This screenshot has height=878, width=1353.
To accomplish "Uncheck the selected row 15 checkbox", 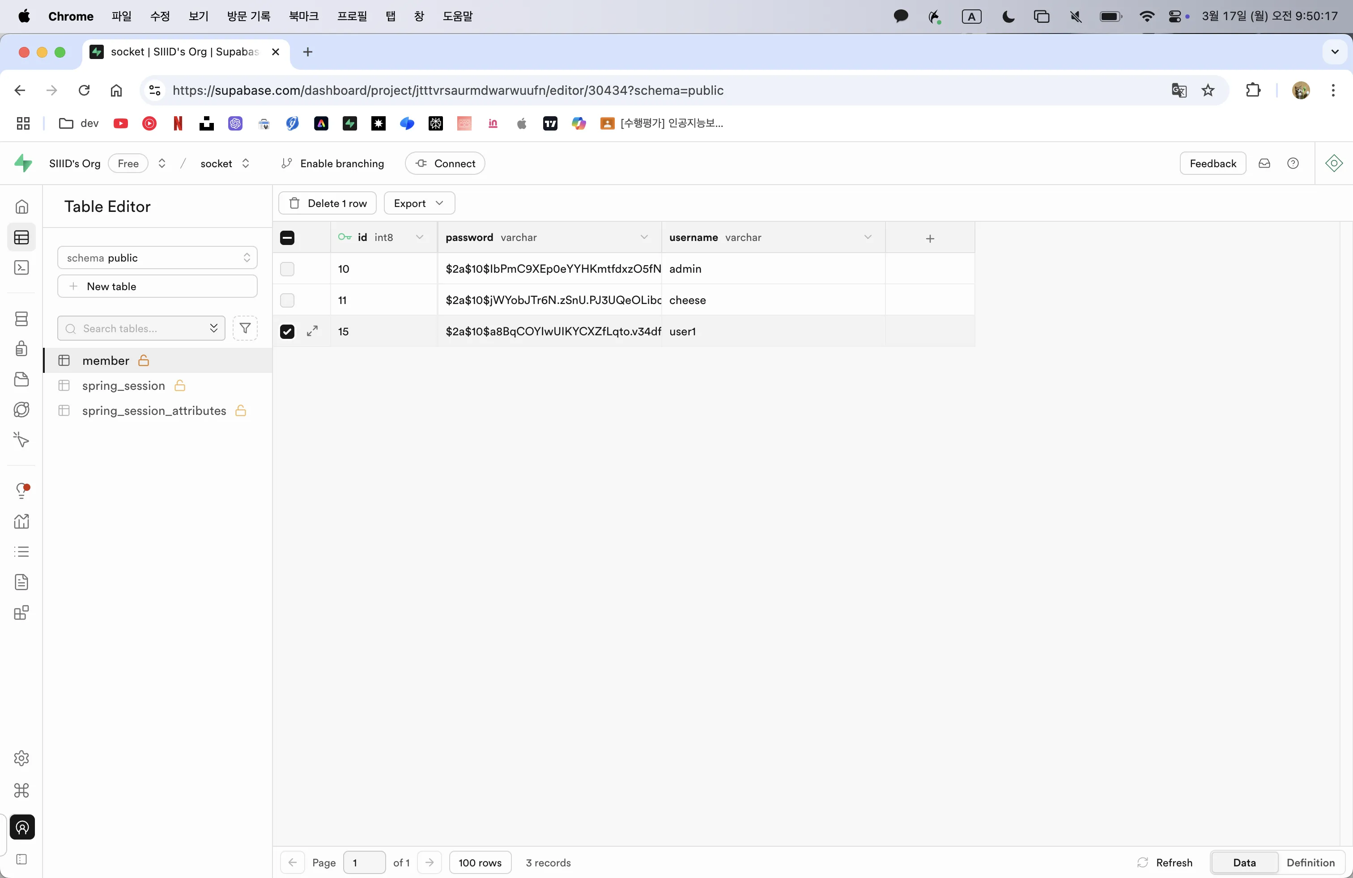I will (x=287, y=331).
